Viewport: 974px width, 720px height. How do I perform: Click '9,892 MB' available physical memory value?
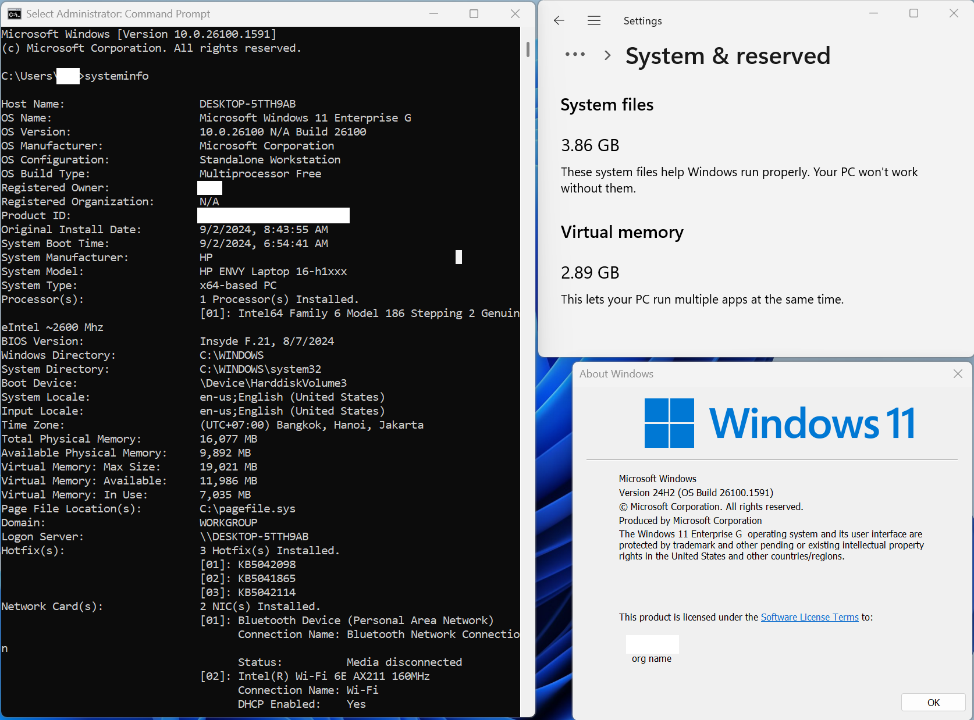tap(225, 453)
